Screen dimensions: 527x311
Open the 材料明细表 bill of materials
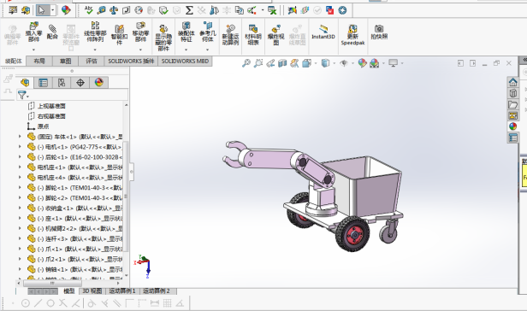(253, 35)
